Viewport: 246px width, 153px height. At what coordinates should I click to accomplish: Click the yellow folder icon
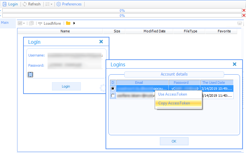pyautogui.click(x=68, y=23)
